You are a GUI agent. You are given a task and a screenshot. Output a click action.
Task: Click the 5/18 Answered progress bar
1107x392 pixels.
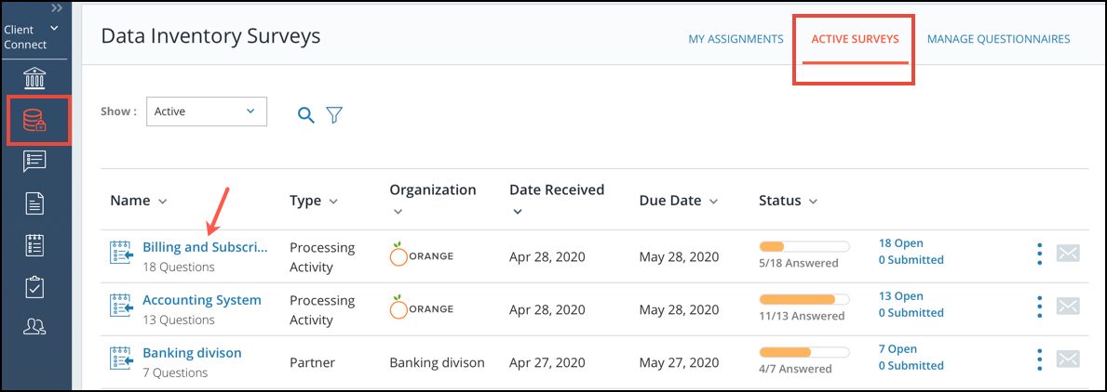[804, 246]
